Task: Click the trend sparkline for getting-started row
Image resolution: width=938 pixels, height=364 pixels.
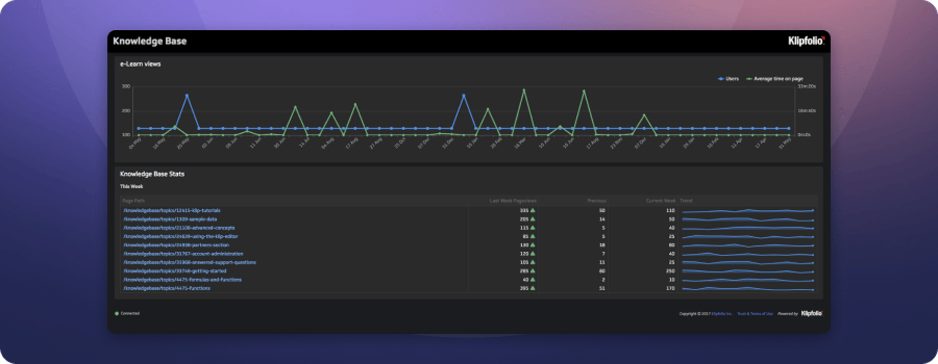Action: coord(748,271)
